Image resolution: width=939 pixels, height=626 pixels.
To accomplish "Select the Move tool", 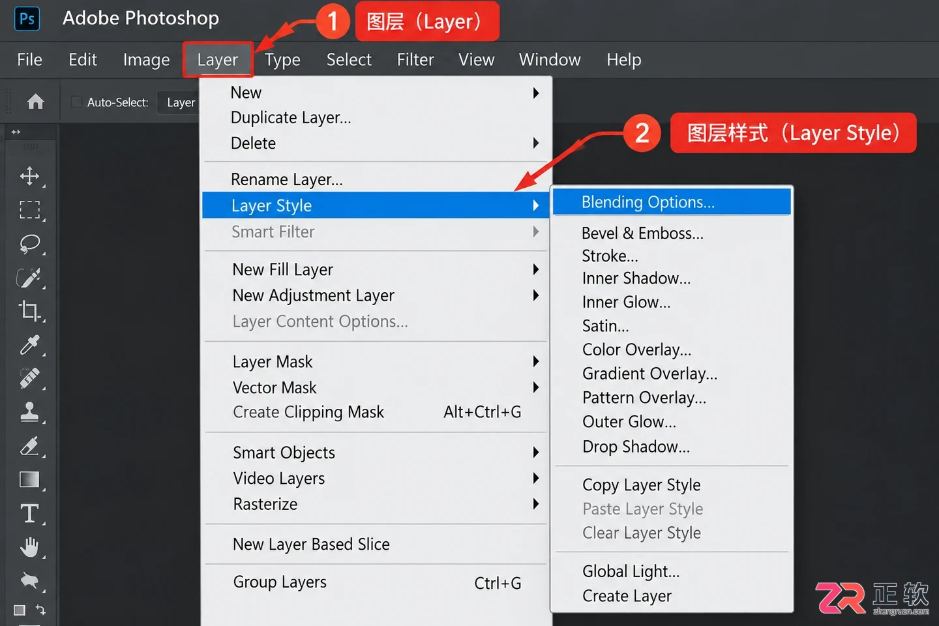I will pyautogui.click(x=29, y=176).
